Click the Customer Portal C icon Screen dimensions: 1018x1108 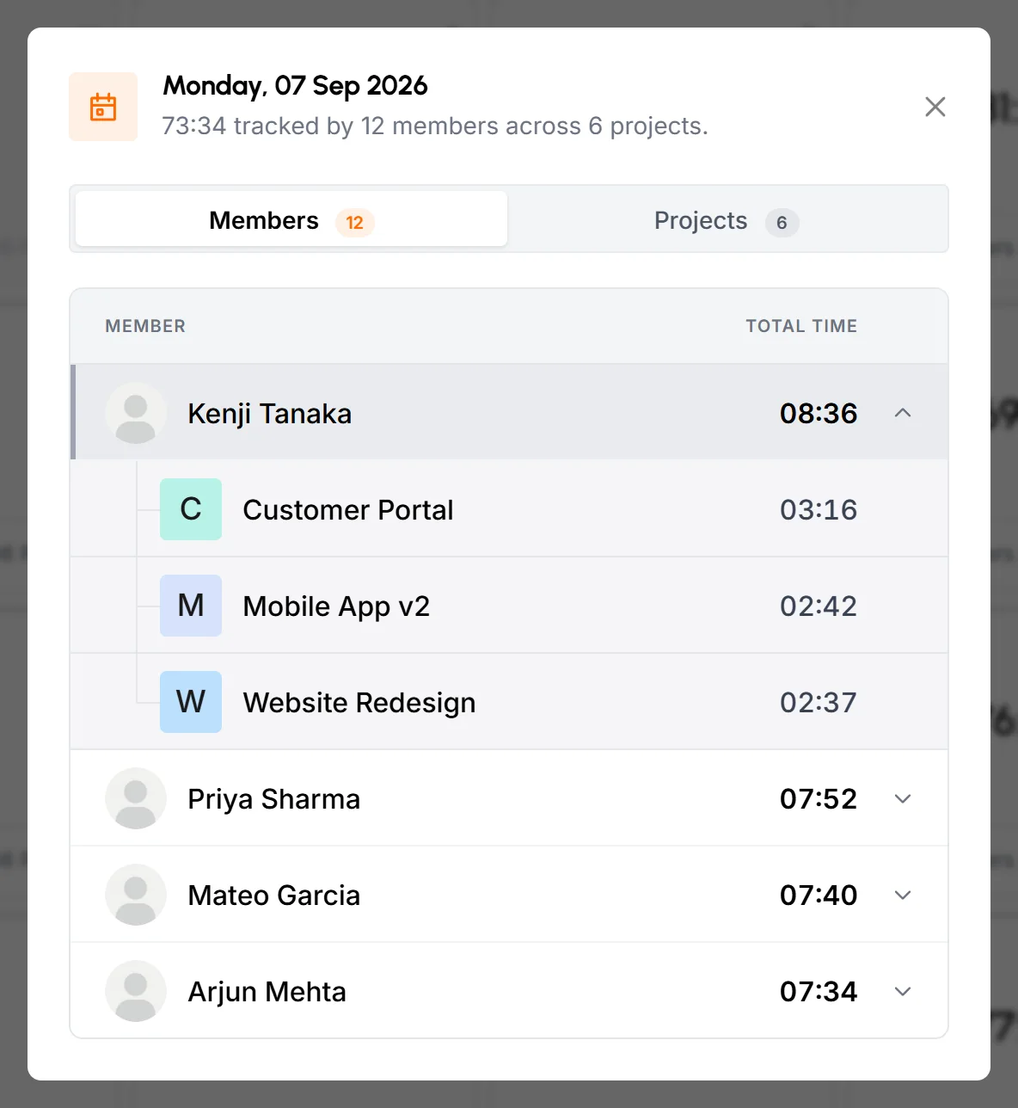(x=191, y=509)
